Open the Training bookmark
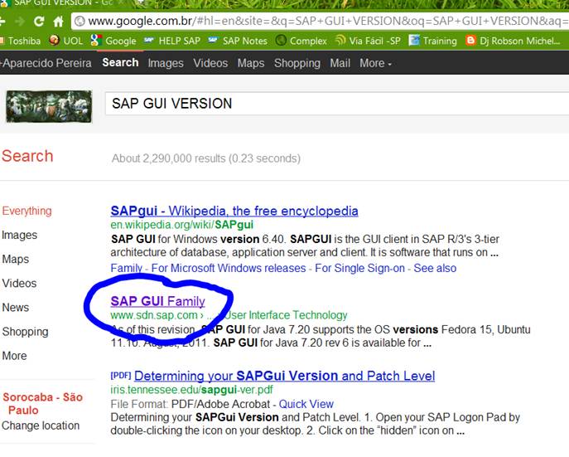The width and height of the screenshot is (569, 457). pyautogui.click(x=432, y=41)
